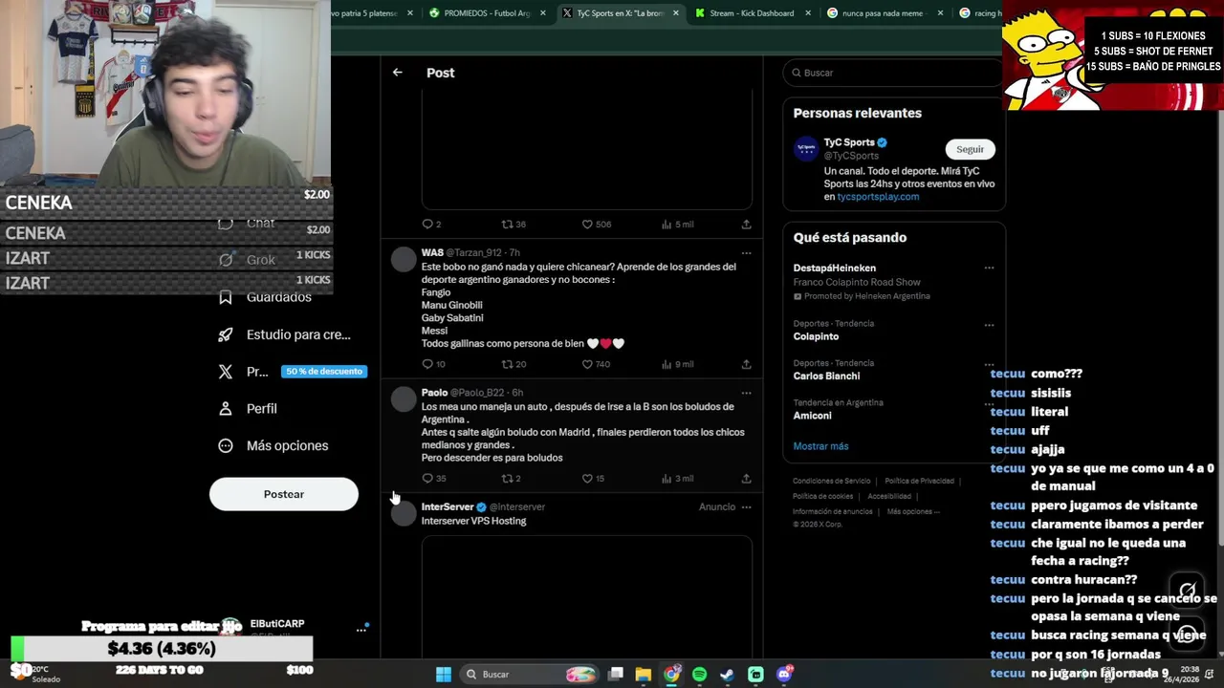Open the TyC Sports avatar
The image size is (1224, 688).
tap(806, 149)
